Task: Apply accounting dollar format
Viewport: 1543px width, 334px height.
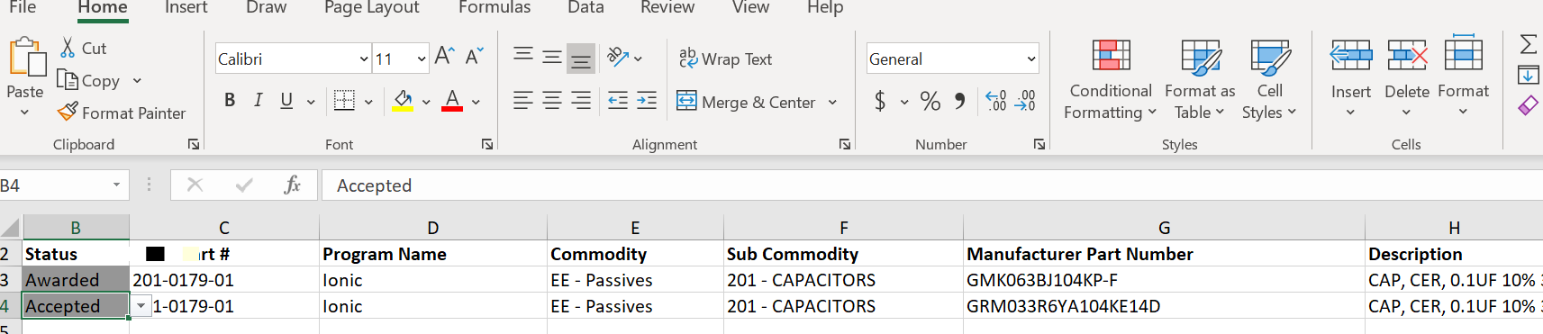Action: 880,101
